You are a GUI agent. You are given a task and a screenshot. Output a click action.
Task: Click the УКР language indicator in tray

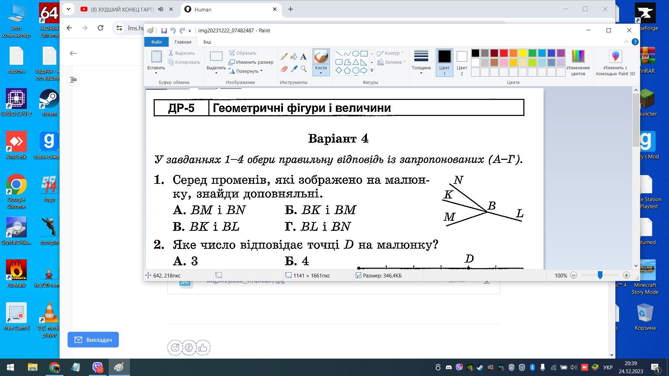pyautogui.click(x=608, y=367)
